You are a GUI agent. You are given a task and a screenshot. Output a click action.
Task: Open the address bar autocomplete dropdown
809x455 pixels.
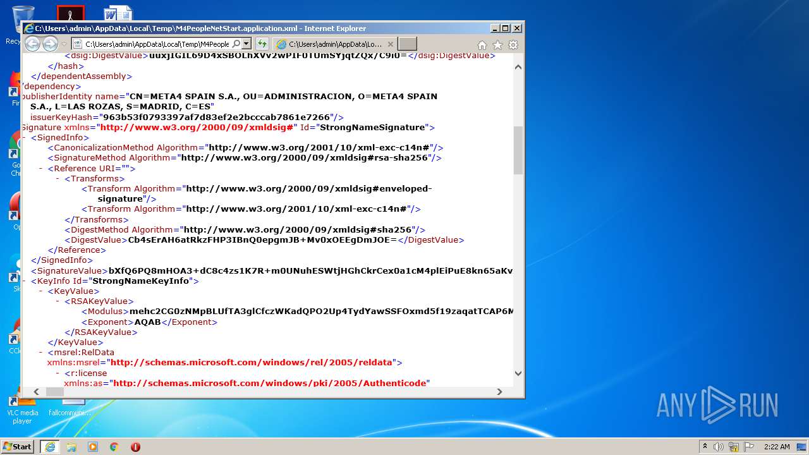tap(246, 44)
